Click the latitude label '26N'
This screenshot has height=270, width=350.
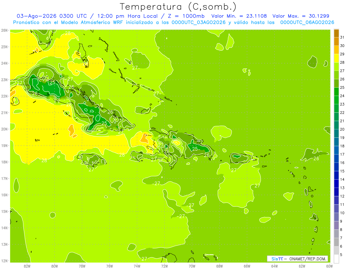point(4,30)
